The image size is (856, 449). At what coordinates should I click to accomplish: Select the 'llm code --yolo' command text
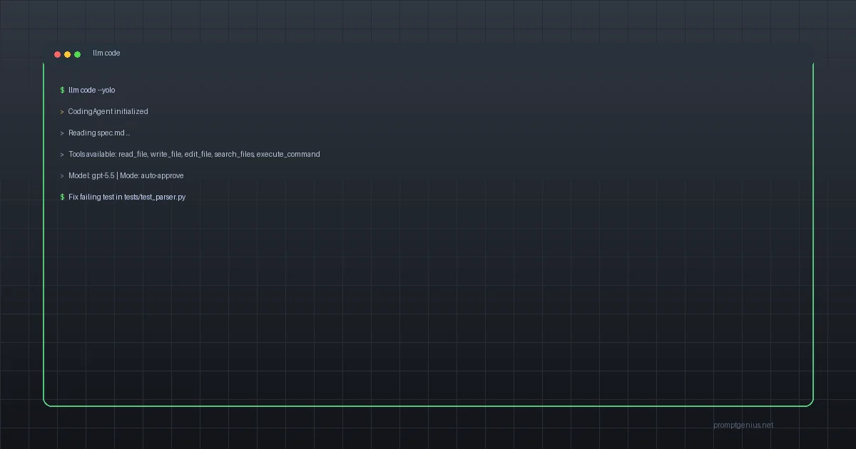[92, 91]
